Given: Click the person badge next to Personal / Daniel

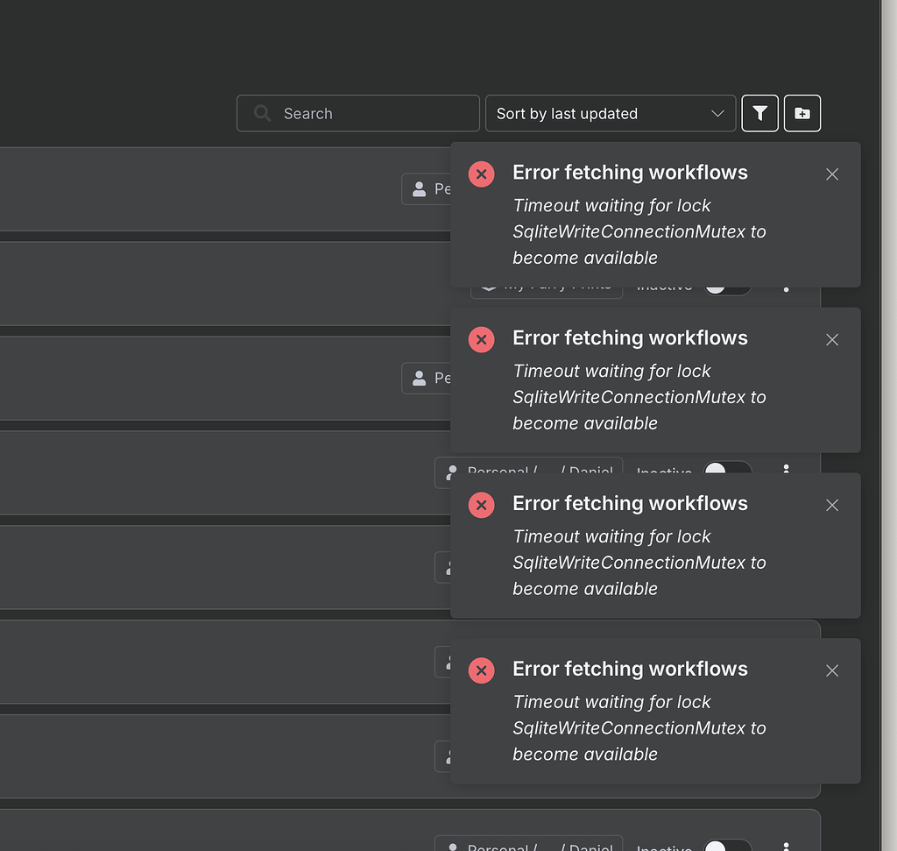Looking at the screenshot, I should coord(451,472).
